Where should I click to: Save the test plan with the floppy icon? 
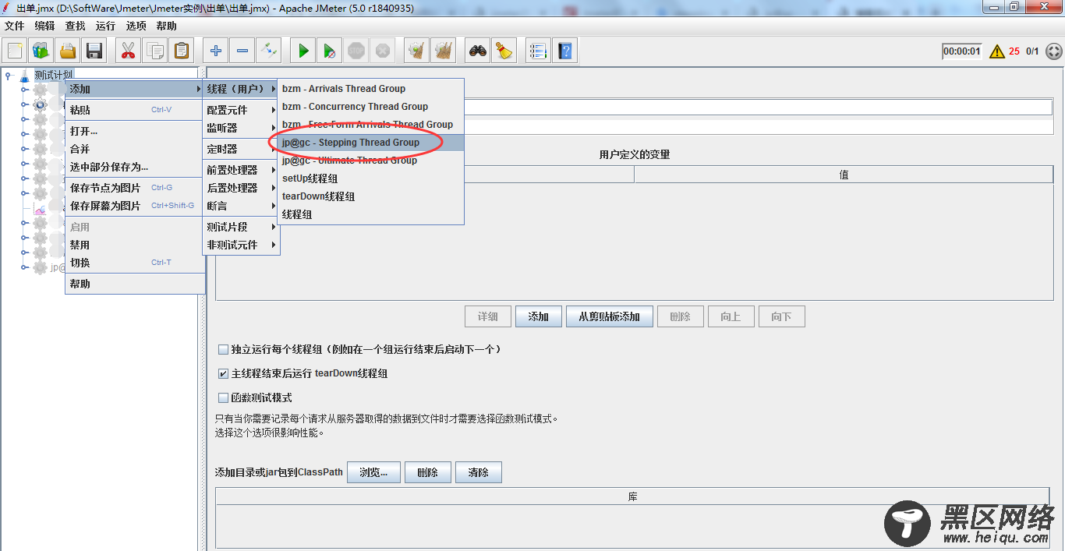[x=94, y=51]
